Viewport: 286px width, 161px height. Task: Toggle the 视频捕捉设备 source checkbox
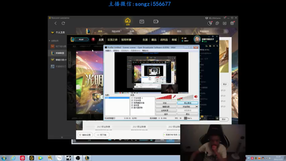[x=132, y=103]
